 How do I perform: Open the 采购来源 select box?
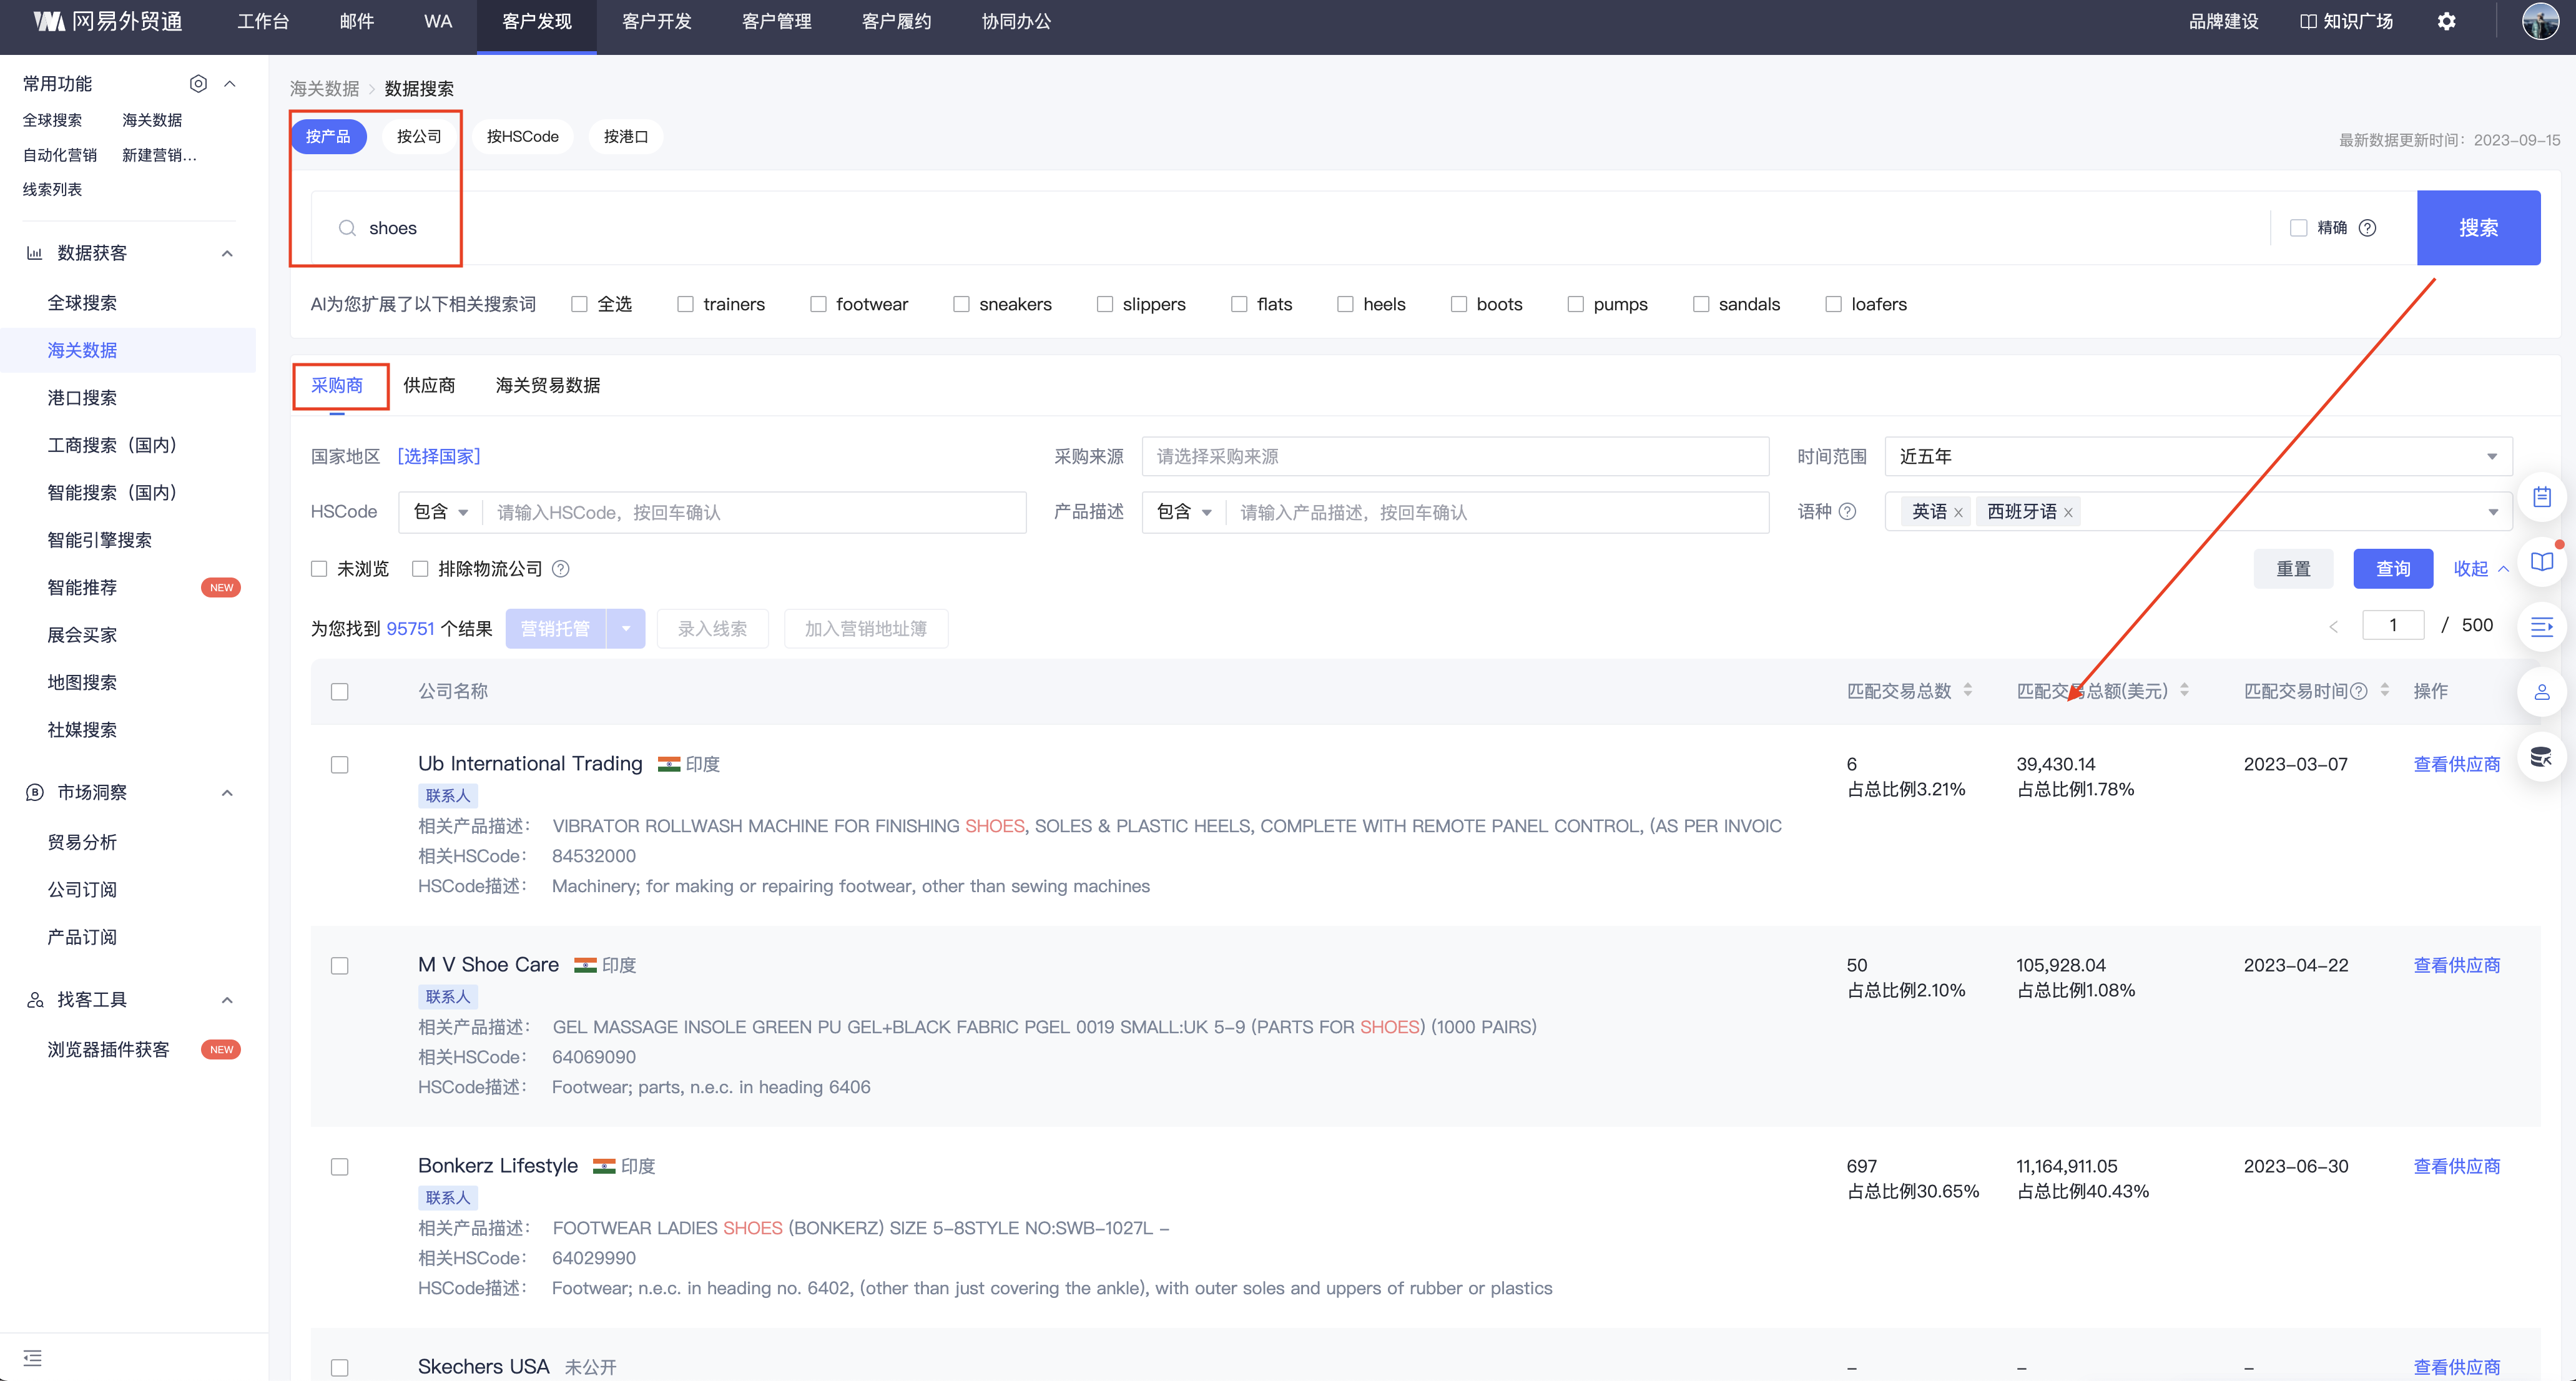[1455, 456]
